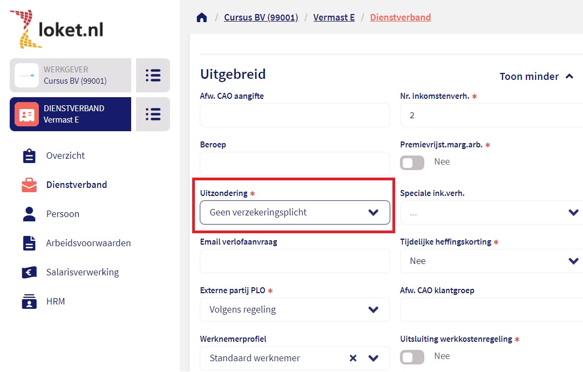583x372 pixels.
Task: Select the Vermast E dienstverband card
Action: pyautogui.click(x=70, y=114)
